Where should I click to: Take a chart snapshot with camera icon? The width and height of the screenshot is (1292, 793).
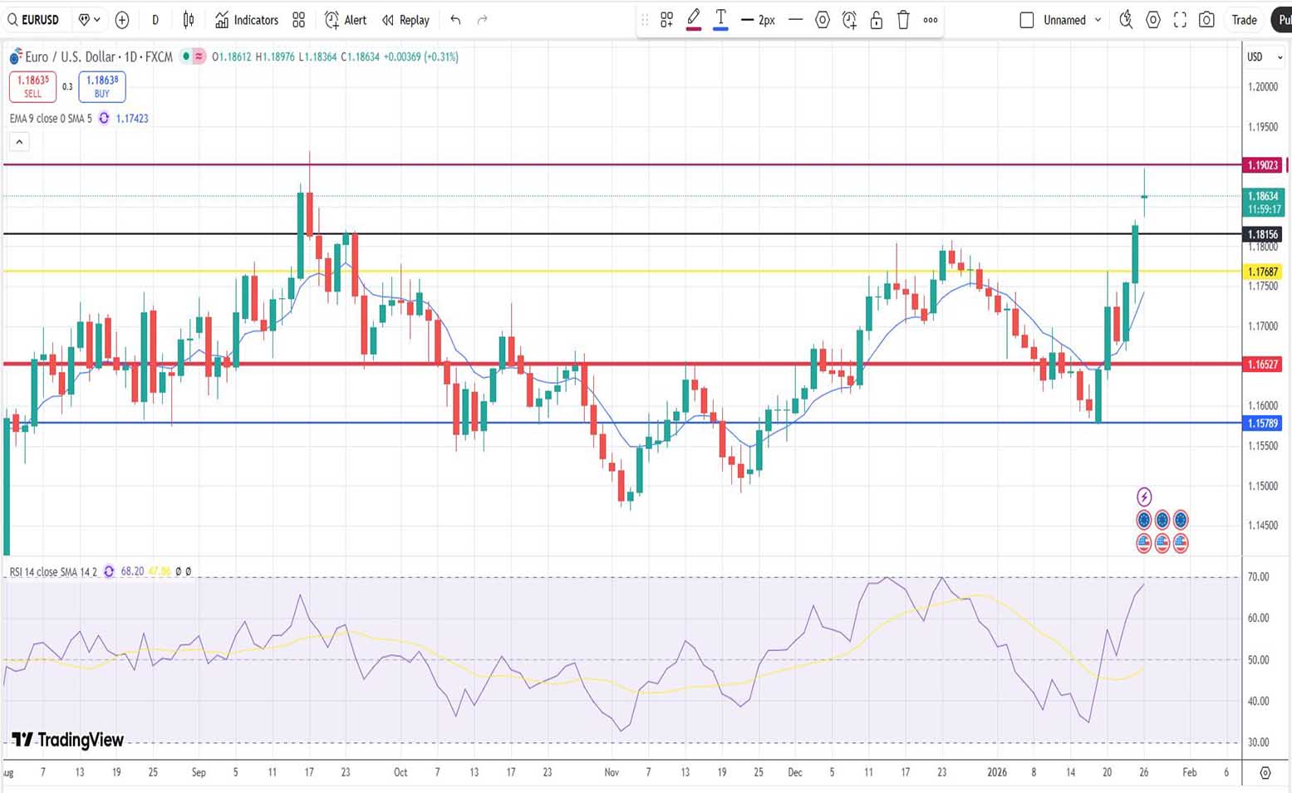pyautogui.click(x=1206, y=20)
